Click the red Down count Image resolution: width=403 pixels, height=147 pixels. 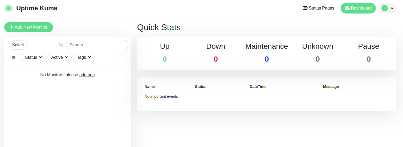[216, 59]
